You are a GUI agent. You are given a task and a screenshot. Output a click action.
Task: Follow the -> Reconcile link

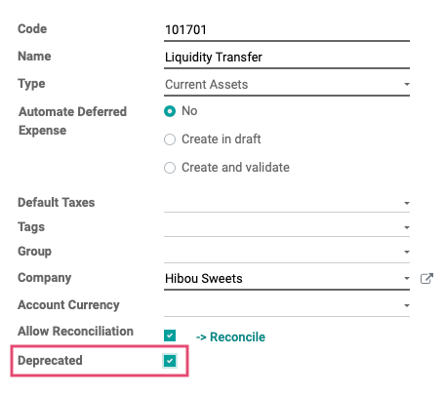(x=230, y=336)
